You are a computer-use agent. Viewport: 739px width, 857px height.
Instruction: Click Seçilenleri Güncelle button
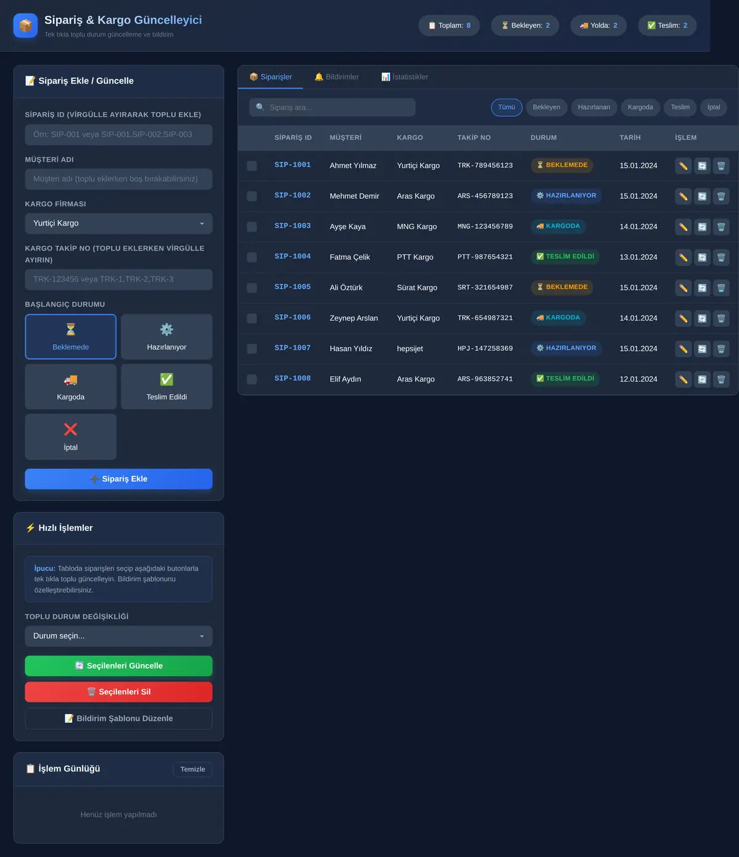119,666
